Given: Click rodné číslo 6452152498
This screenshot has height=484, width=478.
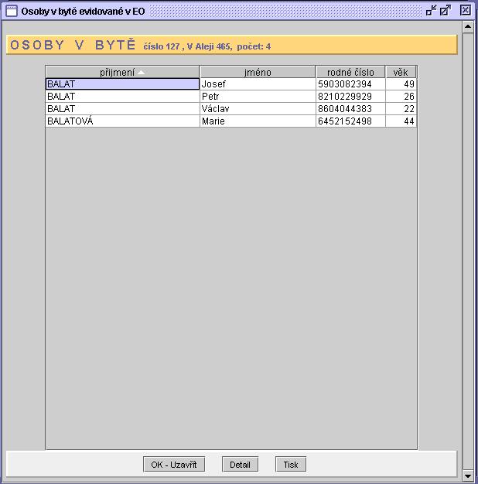Looking at the screenshot, I should [350, 121].
